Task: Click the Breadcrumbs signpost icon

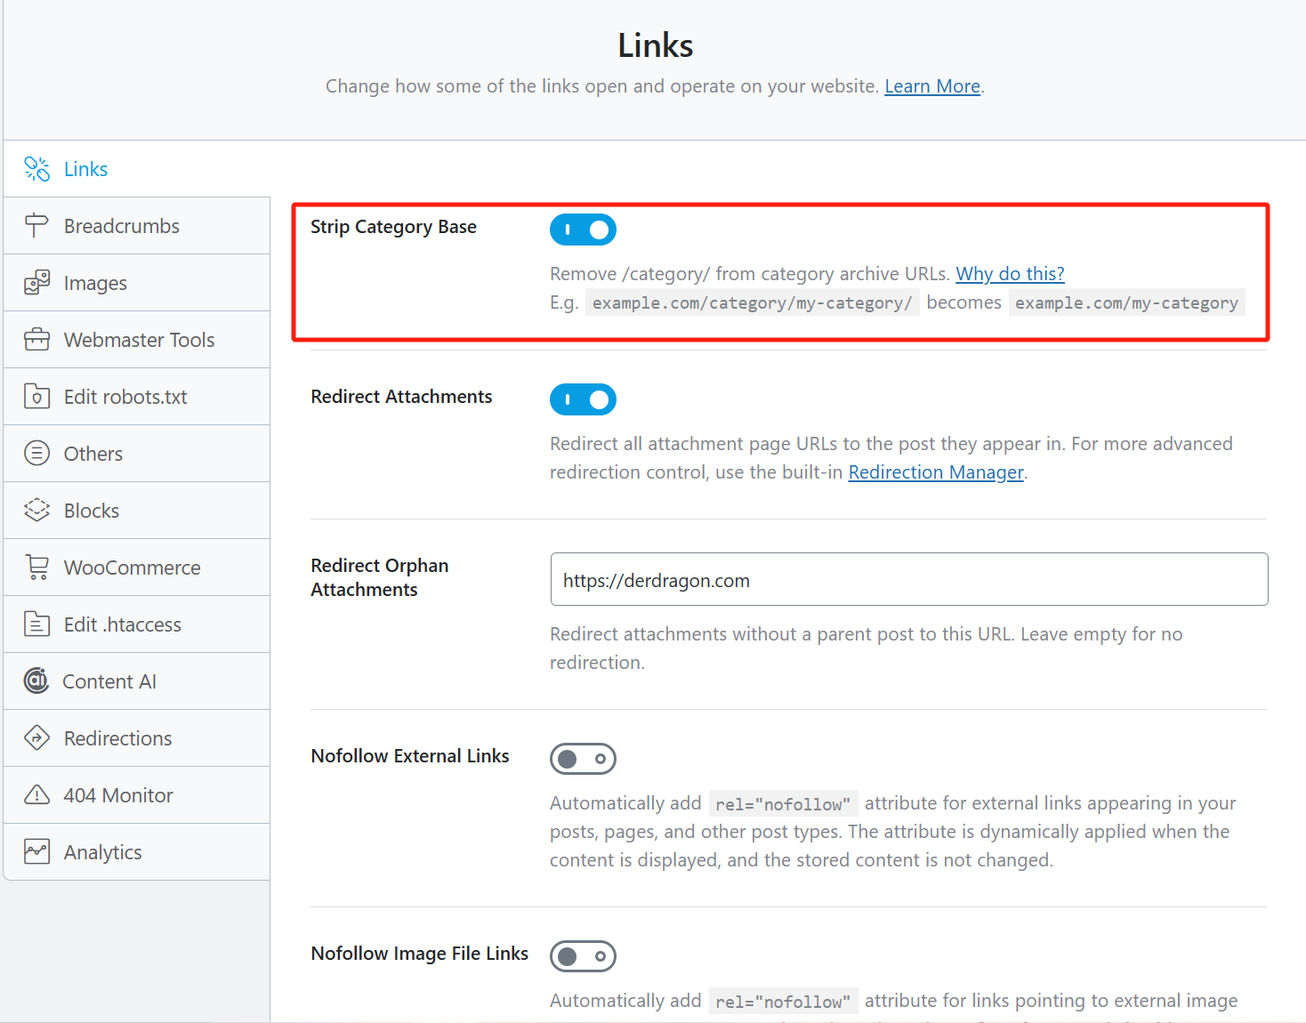Action: (36, 226)
